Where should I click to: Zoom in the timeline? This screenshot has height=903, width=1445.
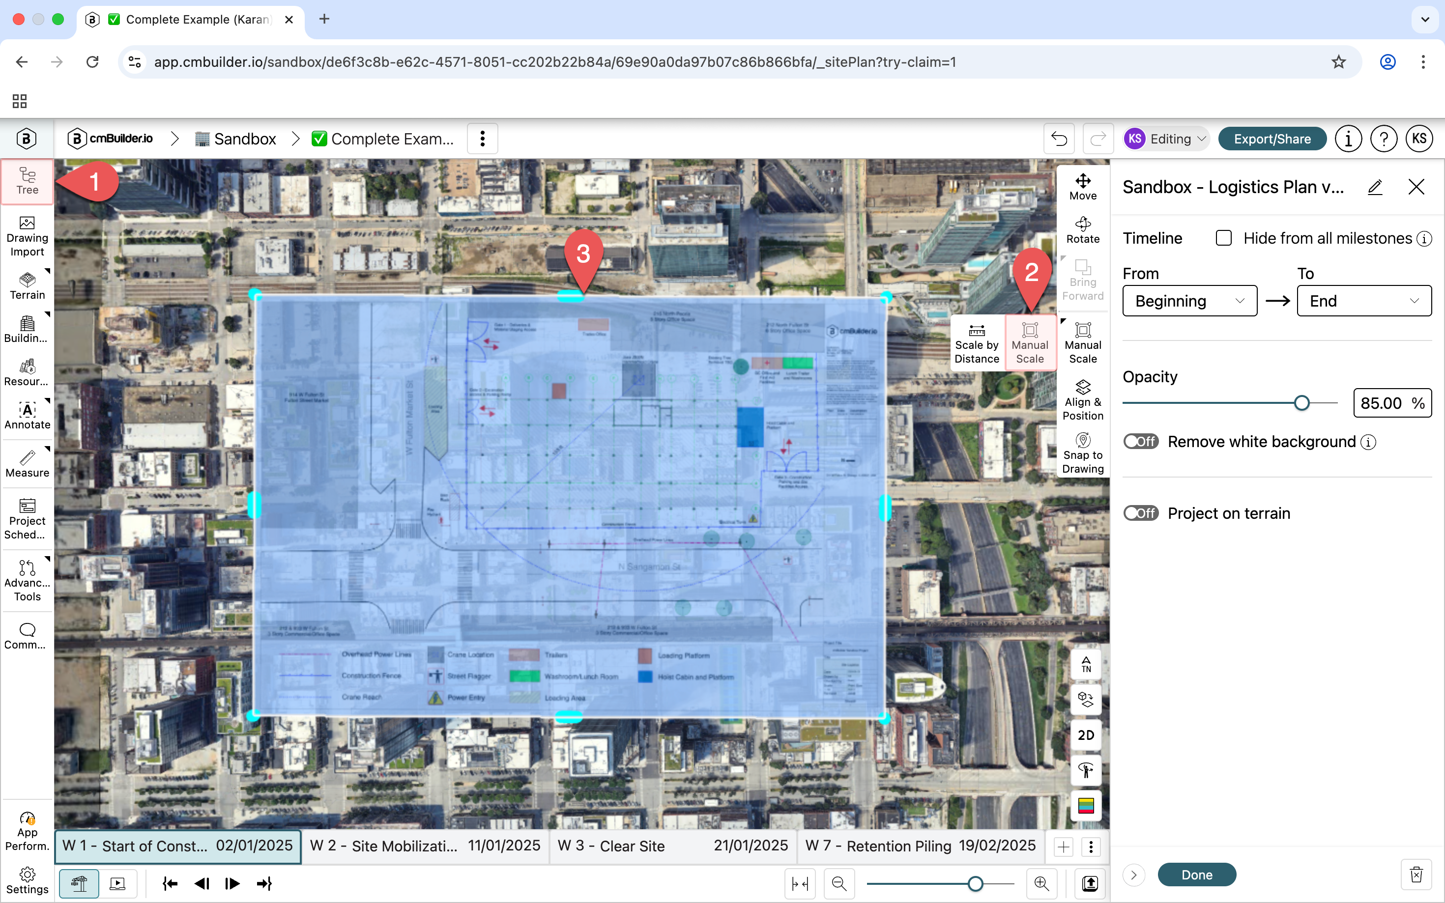[1041, 883]
